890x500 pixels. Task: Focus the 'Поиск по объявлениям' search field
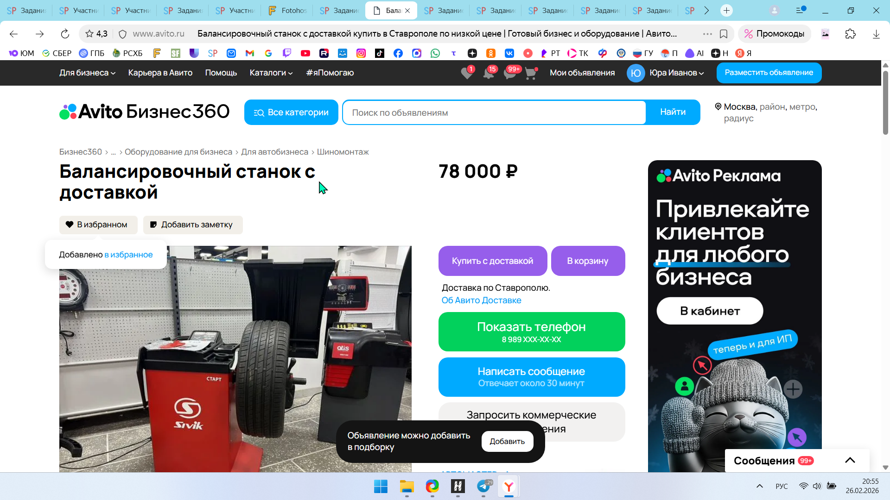click(x=494, y=112)
